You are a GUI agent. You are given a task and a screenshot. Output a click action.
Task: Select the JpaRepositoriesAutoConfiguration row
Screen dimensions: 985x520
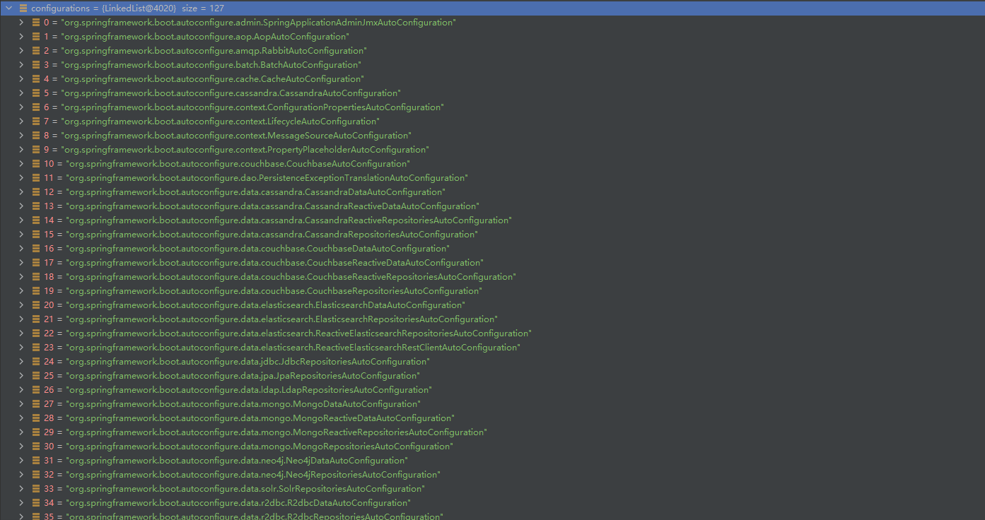click(x=492, y=376)
